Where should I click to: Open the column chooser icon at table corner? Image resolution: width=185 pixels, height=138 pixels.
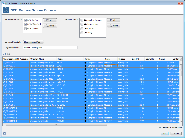(x=181, y=59)
